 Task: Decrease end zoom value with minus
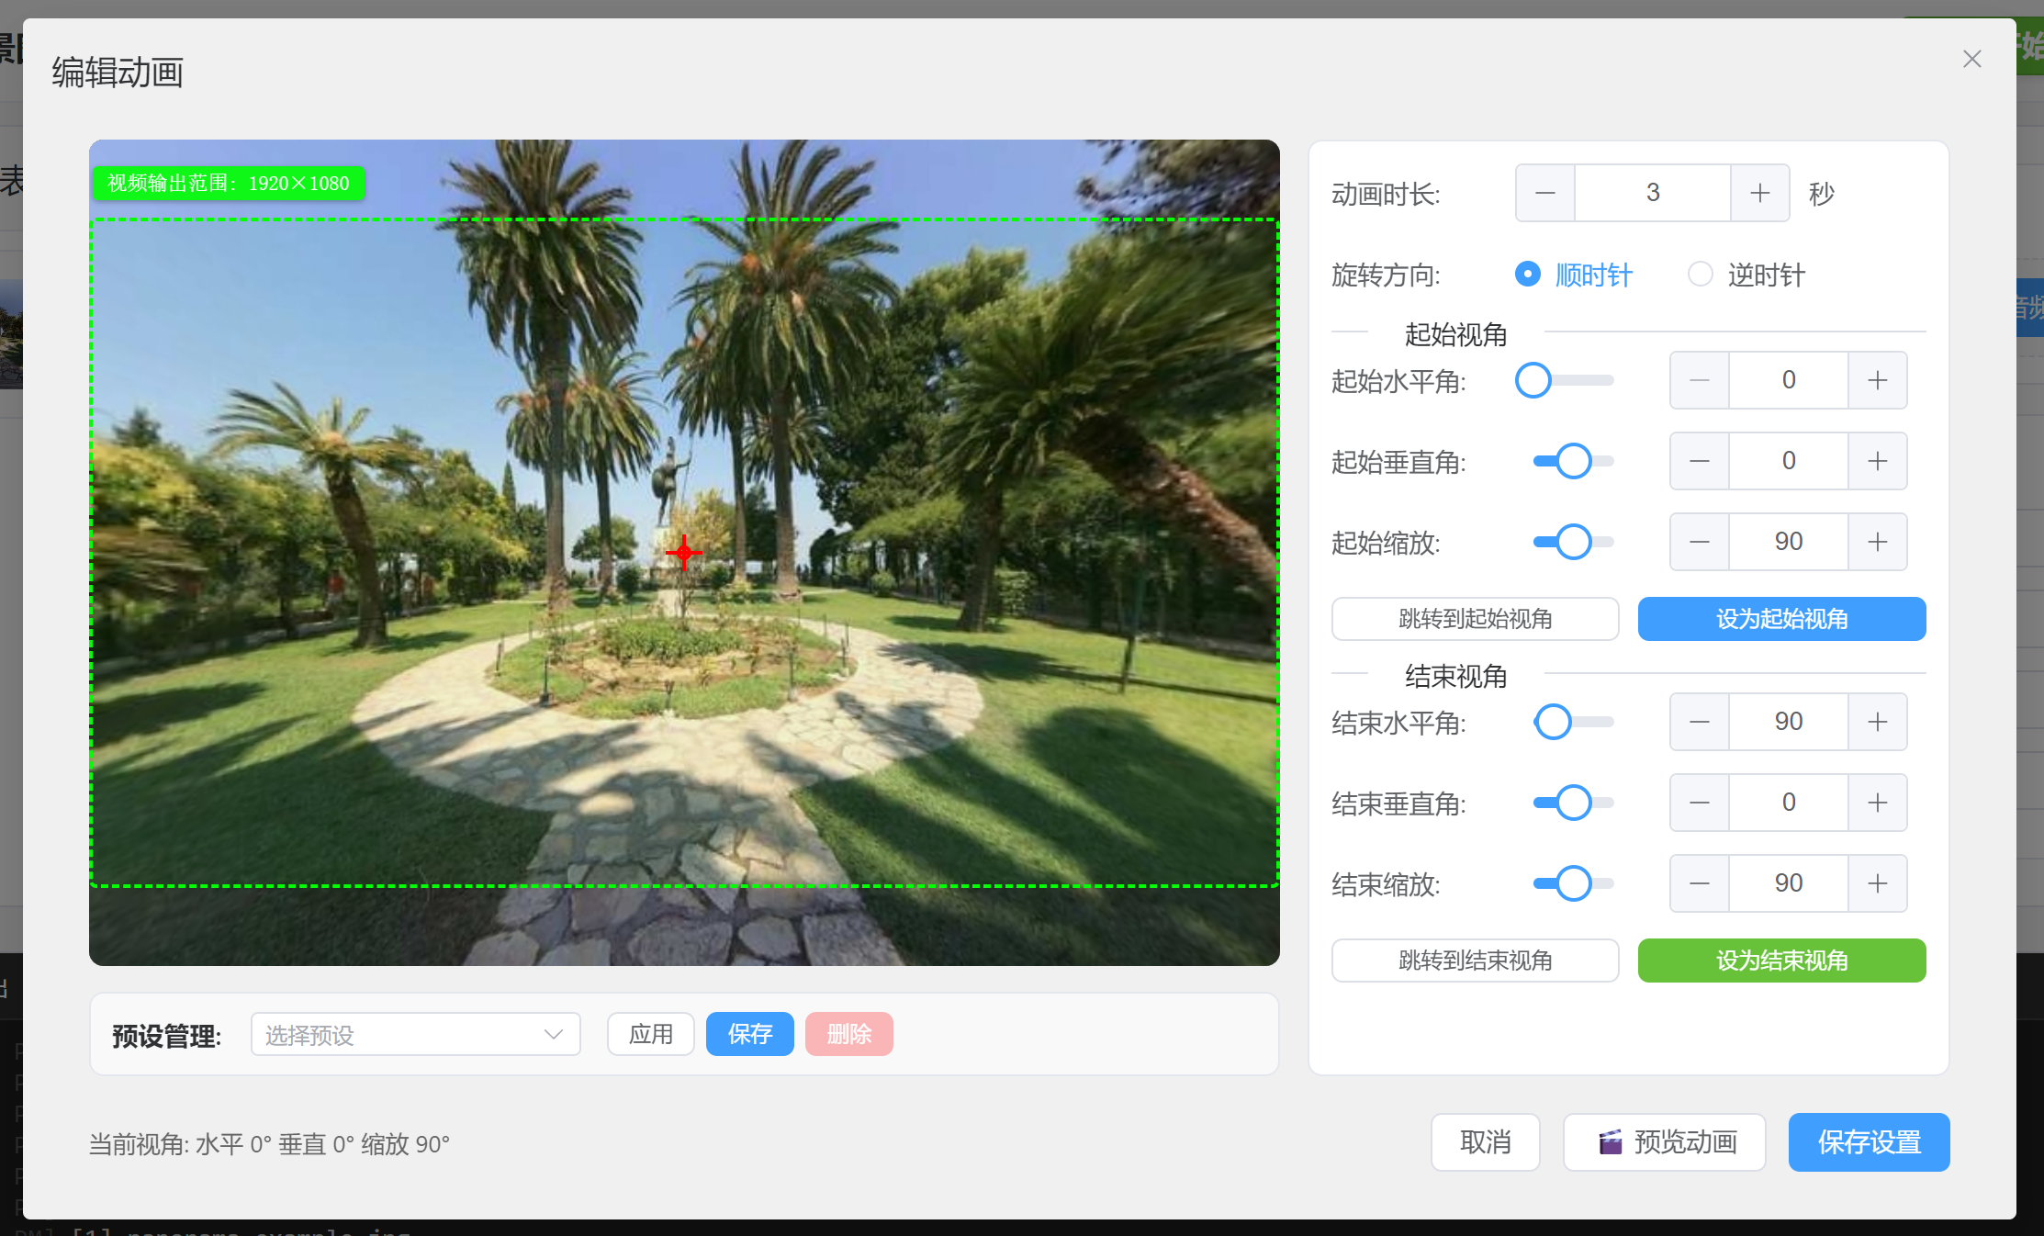coord(1699,883)
